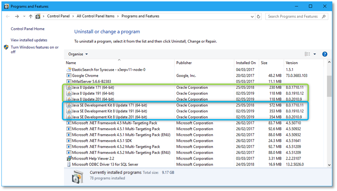This screenshot has width=337, height=191.
Task: Click the Back navigation arrow
Action: tap(8, 16)
